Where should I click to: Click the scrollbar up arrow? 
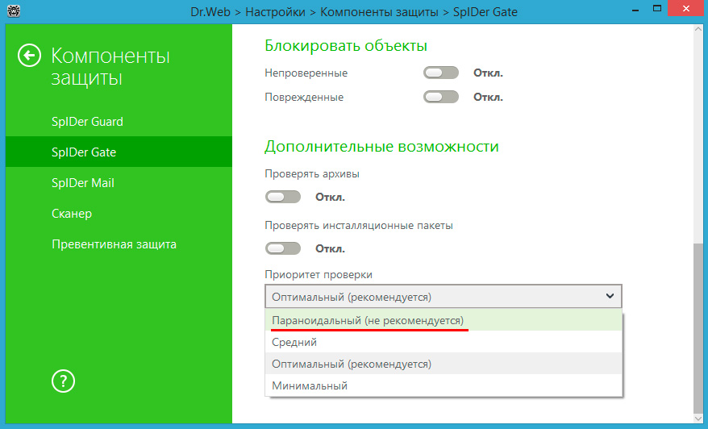698,29
